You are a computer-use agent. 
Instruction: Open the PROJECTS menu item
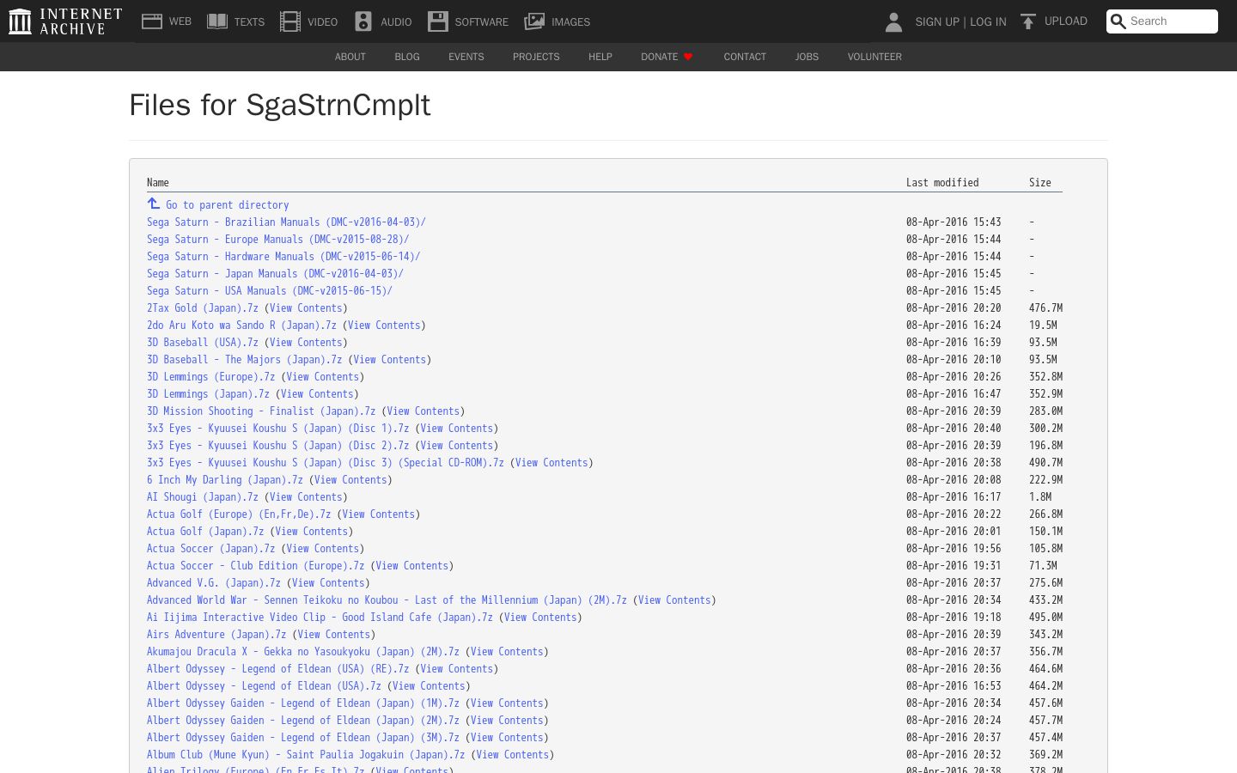(536, 57)
